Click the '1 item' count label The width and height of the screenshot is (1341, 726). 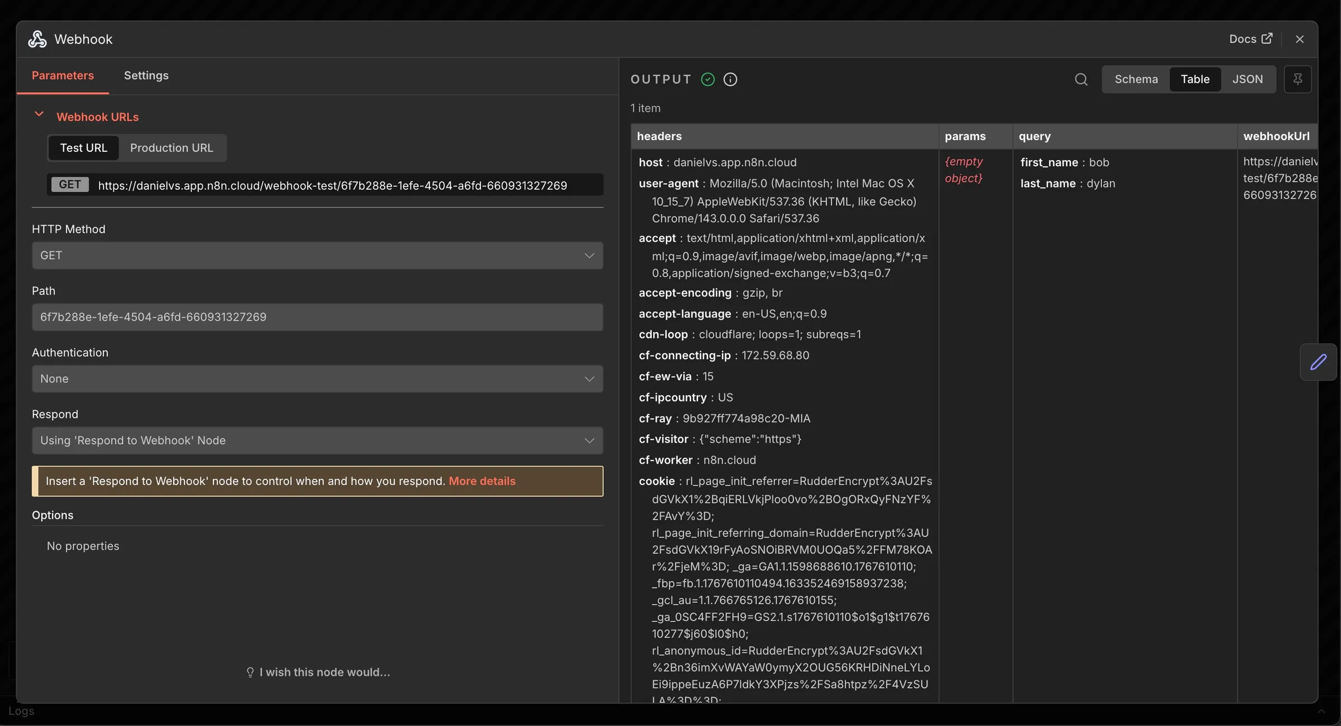[645, 108]
